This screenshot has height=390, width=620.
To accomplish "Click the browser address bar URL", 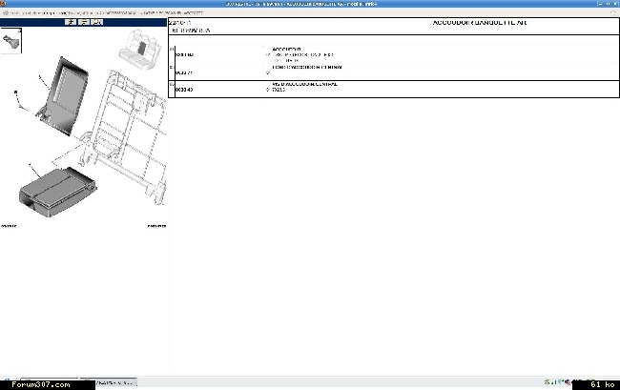I will click(107, 12).
